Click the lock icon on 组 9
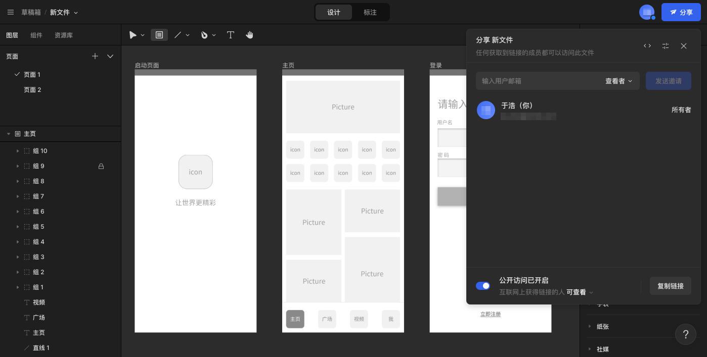Image resolution: width=707 pixels, height=357 pixels. pos(101,166)
